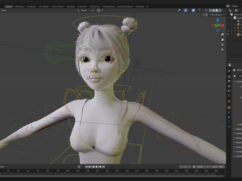Go to the Animation workspace tab
The image size is (242, 181).
coord(82,7)
